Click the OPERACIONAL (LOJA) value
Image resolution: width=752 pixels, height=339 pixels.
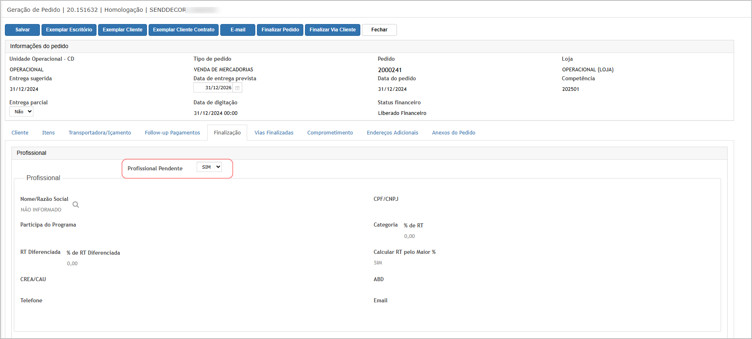coord(588,70)
